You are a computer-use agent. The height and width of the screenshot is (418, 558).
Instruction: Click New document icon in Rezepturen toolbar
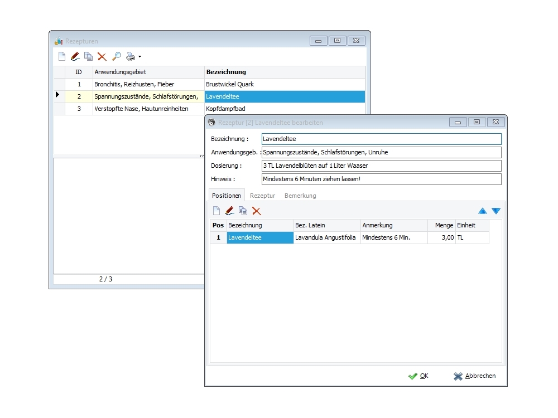[62, 56]
